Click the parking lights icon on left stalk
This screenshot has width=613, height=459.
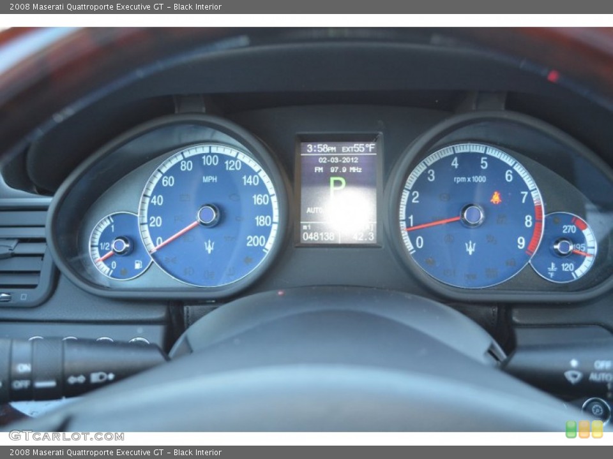[x=77, y=379]
